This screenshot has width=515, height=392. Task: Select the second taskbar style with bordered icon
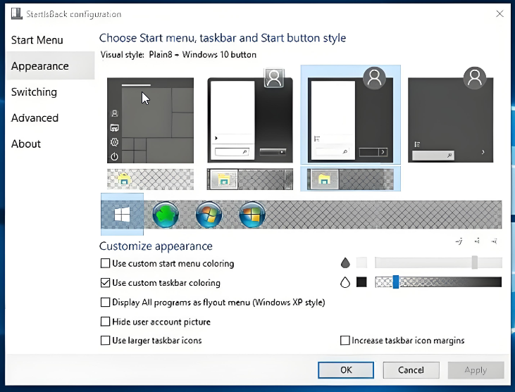250,179
